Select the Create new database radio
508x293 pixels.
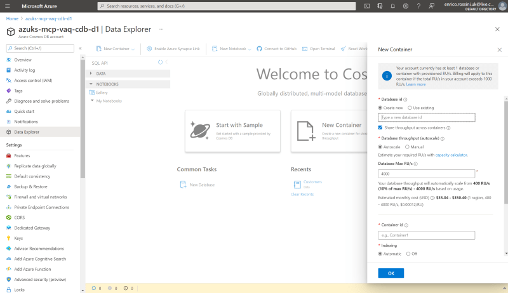click(380, 108)
